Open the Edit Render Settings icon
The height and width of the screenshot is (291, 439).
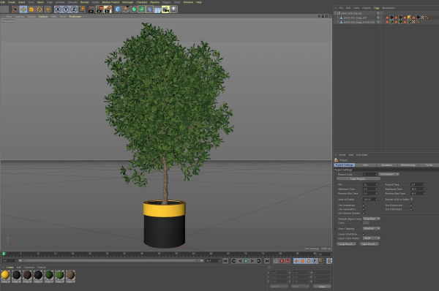(108, 10)
